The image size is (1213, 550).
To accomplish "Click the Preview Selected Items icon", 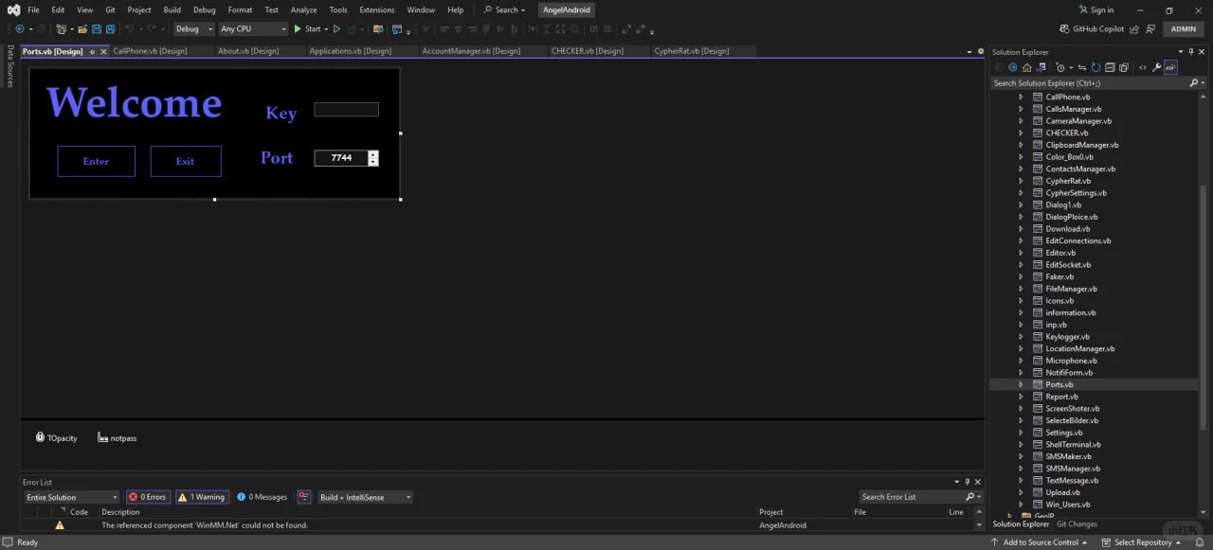I will [x=1171, y=67].
